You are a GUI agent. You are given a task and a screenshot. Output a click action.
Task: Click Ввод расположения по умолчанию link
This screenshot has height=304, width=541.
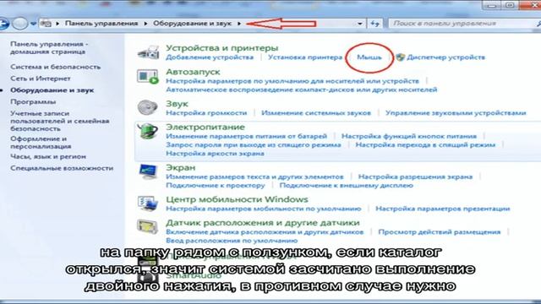pos(232,241)
